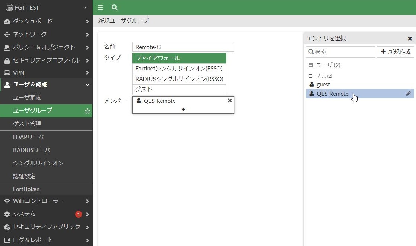Select QES-Remote in entry list
Viewport: 416px width, 246px height.
(360, 94)
